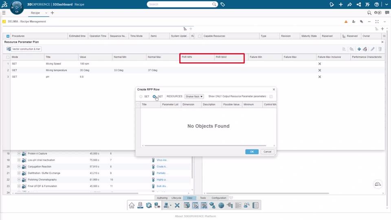Open the Shaker flask resources dropdown
The height and width of the screenshot is (220, 391).
pos(194,97)
